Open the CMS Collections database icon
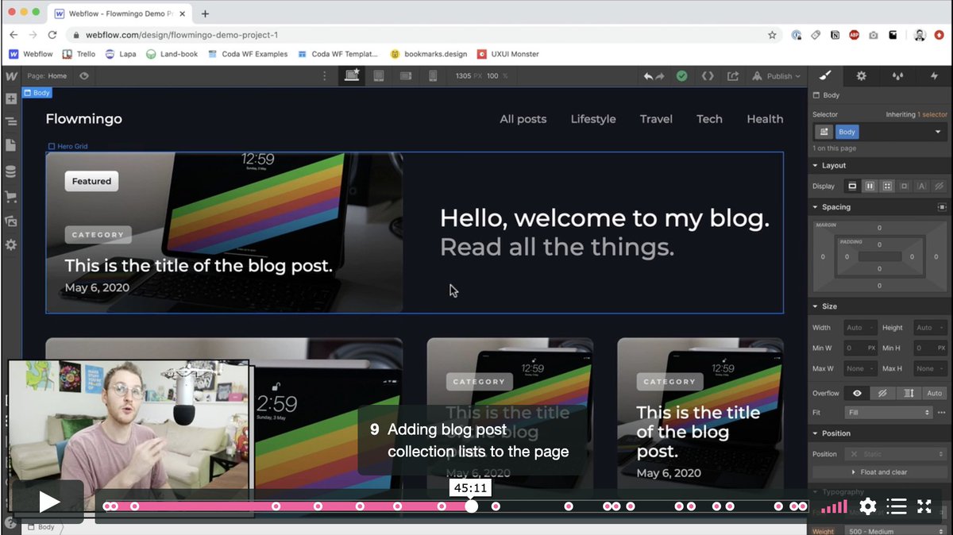 [x=11, y=171]
